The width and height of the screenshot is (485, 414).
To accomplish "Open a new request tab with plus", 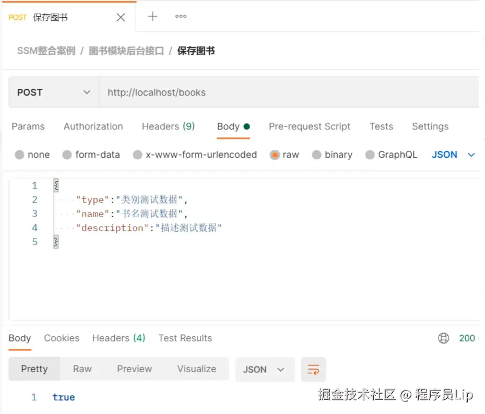I will point(152,16).
